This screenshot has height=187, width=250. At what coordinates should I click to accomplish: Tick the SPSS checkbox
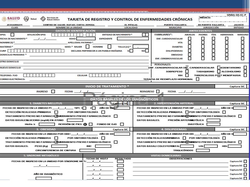pos(12,35)
